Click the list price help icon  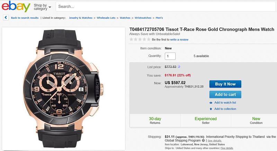[179, 67]
